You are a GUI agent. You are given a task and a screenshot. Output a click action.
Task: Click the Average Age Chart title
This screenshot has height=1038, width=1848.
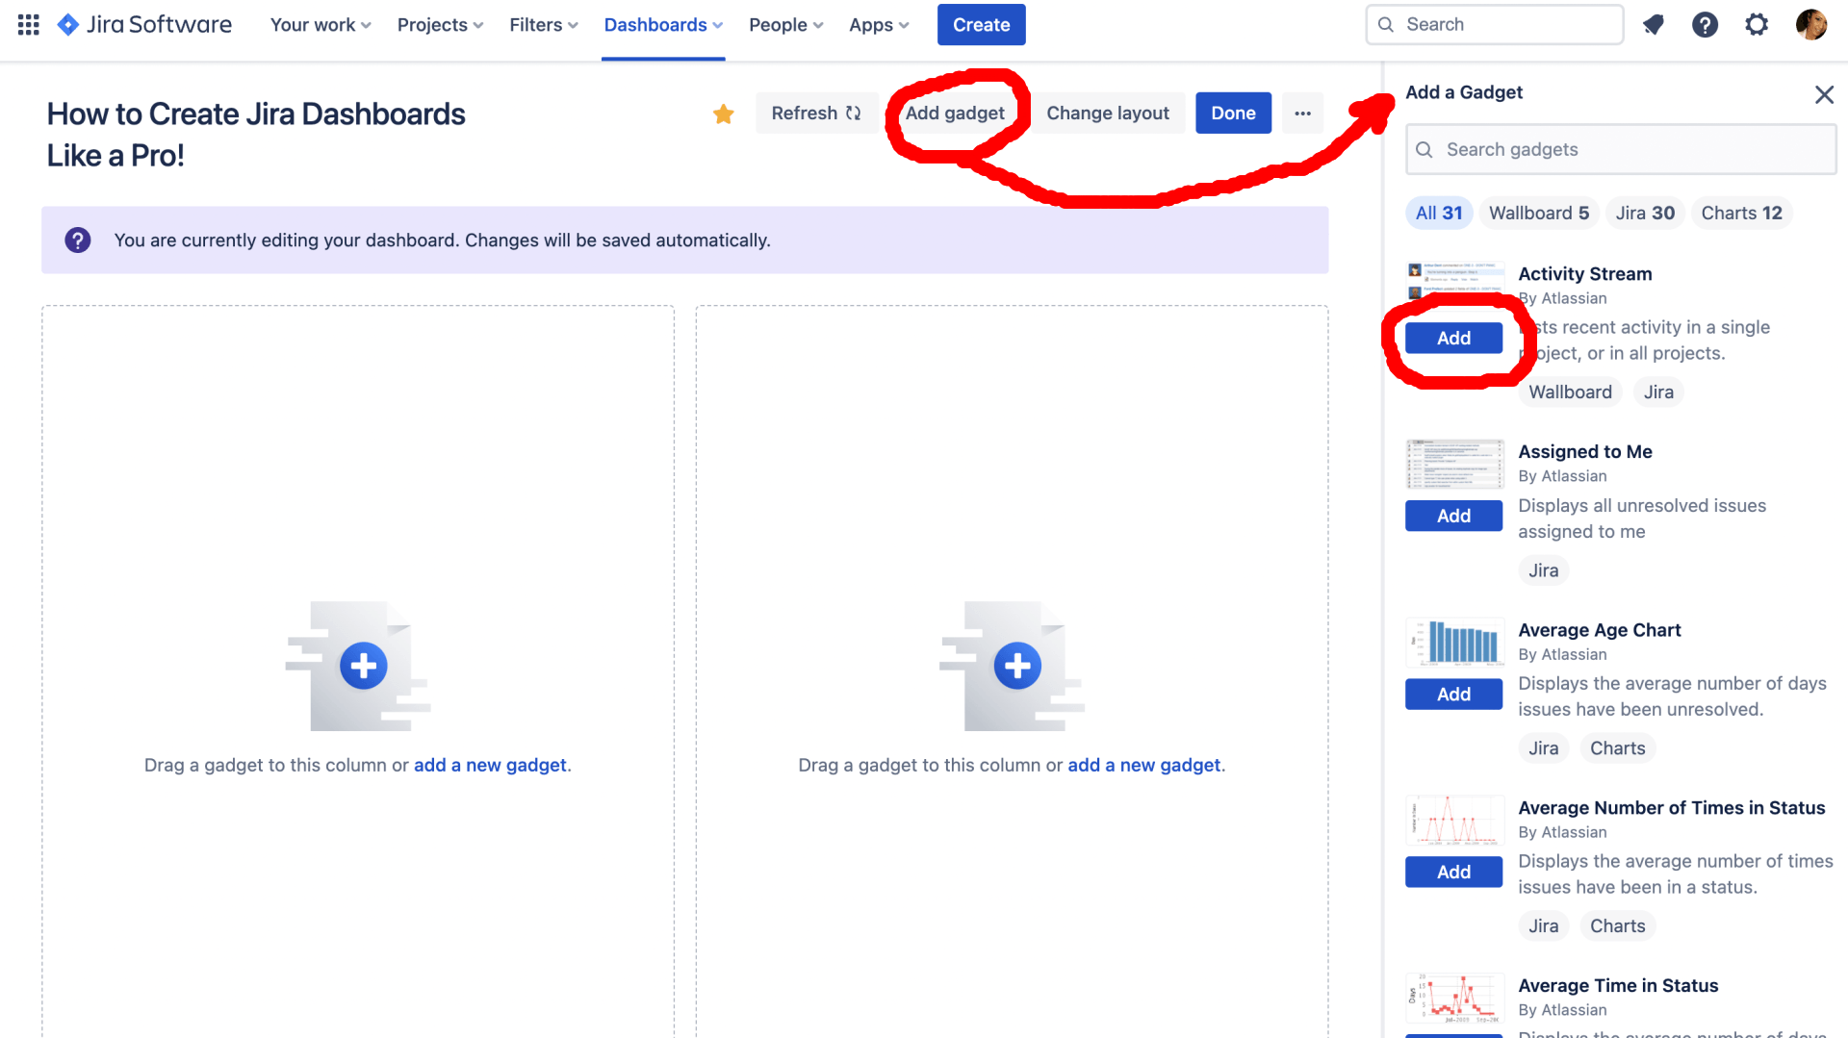pyautogui.click(x=1599, y=630)
